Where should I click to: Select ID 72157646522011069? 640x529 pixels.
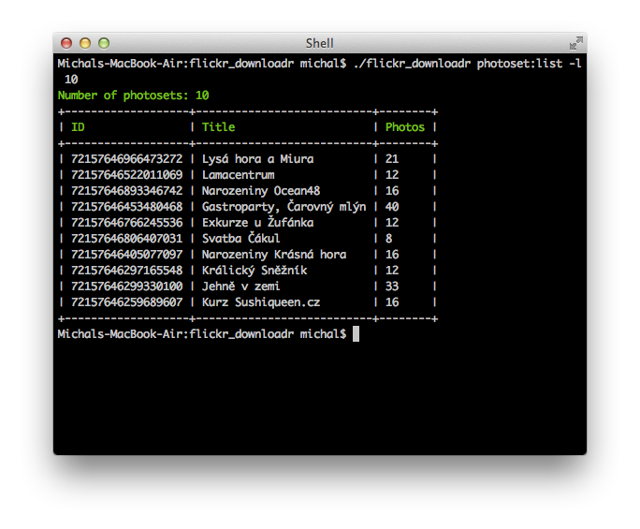(127, 175)
